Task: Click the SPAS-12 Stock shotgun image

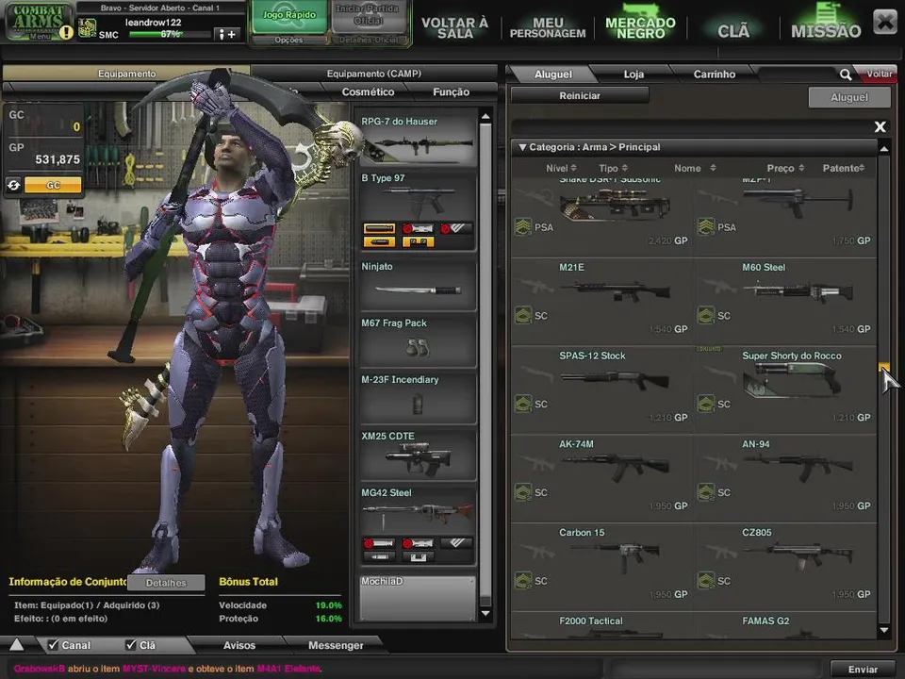Action: pyautogui.click(x=616, y=379)
